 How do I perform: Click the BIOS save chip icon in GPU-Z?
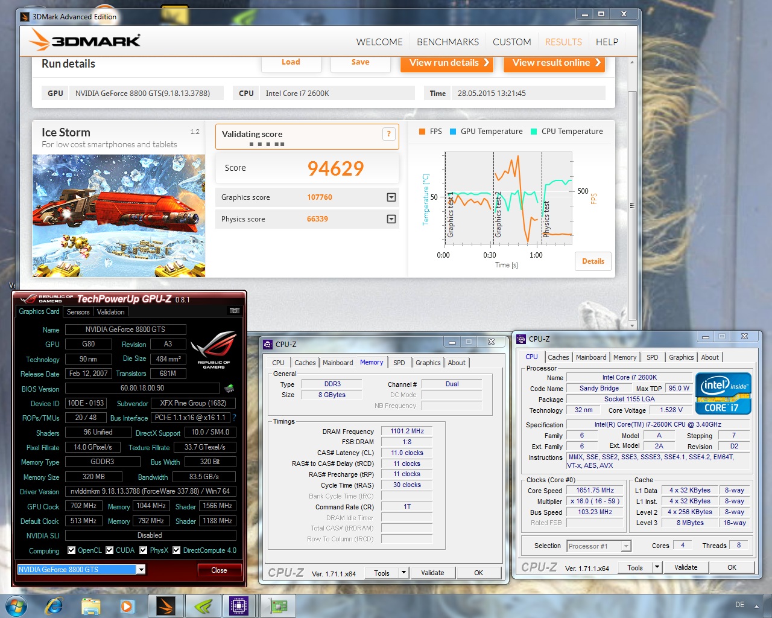[x=229, y=388]
